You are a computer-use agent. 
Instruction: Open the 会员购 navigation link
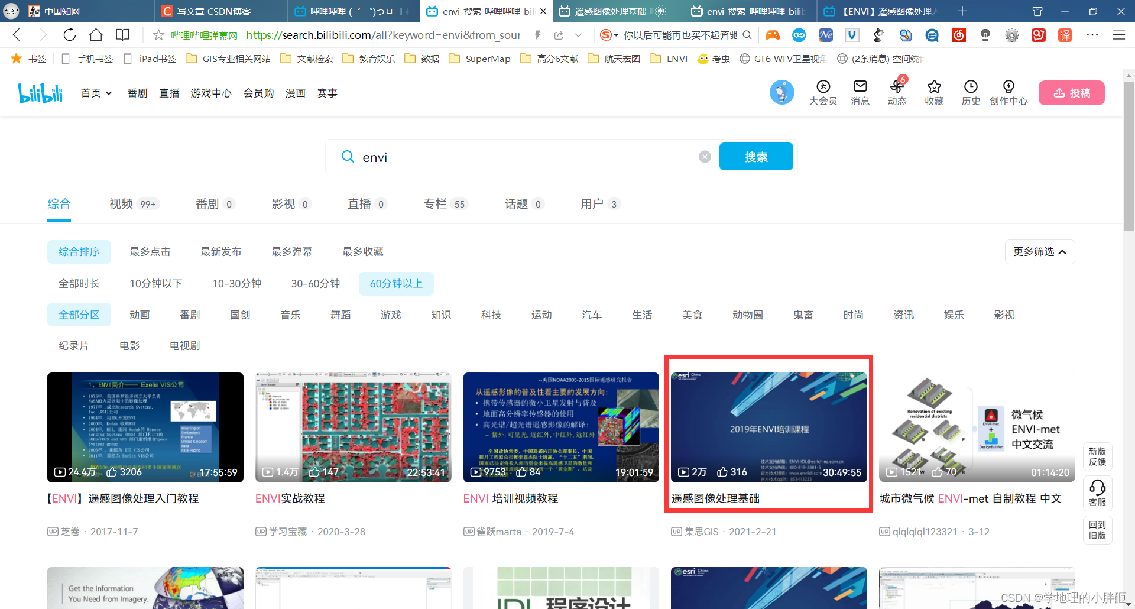258,93
